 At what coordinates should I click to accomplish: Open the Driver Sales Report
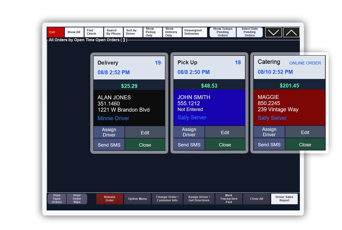[284, 199]
